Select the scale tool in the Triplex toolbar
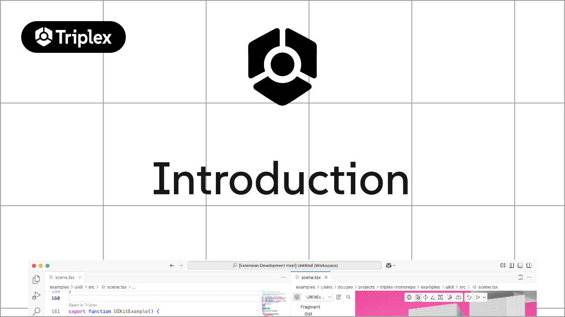Image resolution: width=565 pixels, height=317 pixels. 441,297
